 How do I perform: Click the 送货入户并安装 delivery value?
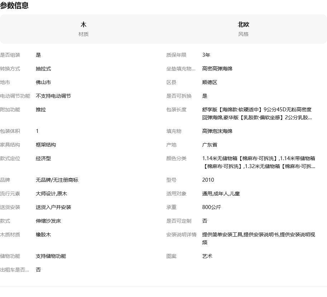(x=53, y=207)
